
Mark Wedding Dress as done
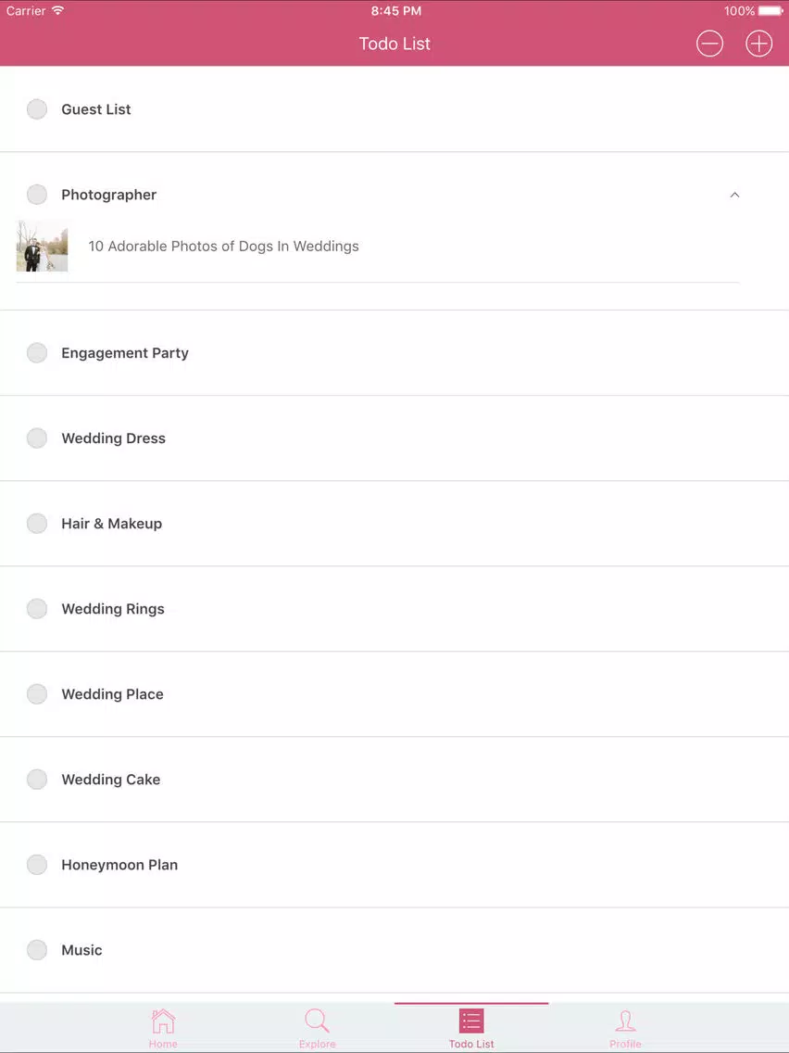click(37, 438)
